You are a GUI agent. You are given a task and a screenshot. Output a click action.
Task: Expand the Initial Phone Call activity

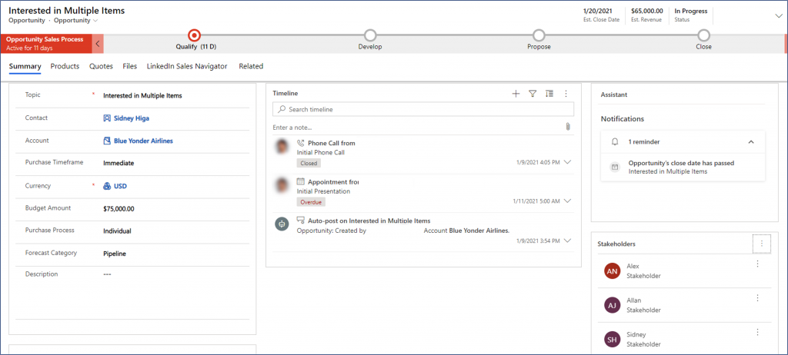568,162
